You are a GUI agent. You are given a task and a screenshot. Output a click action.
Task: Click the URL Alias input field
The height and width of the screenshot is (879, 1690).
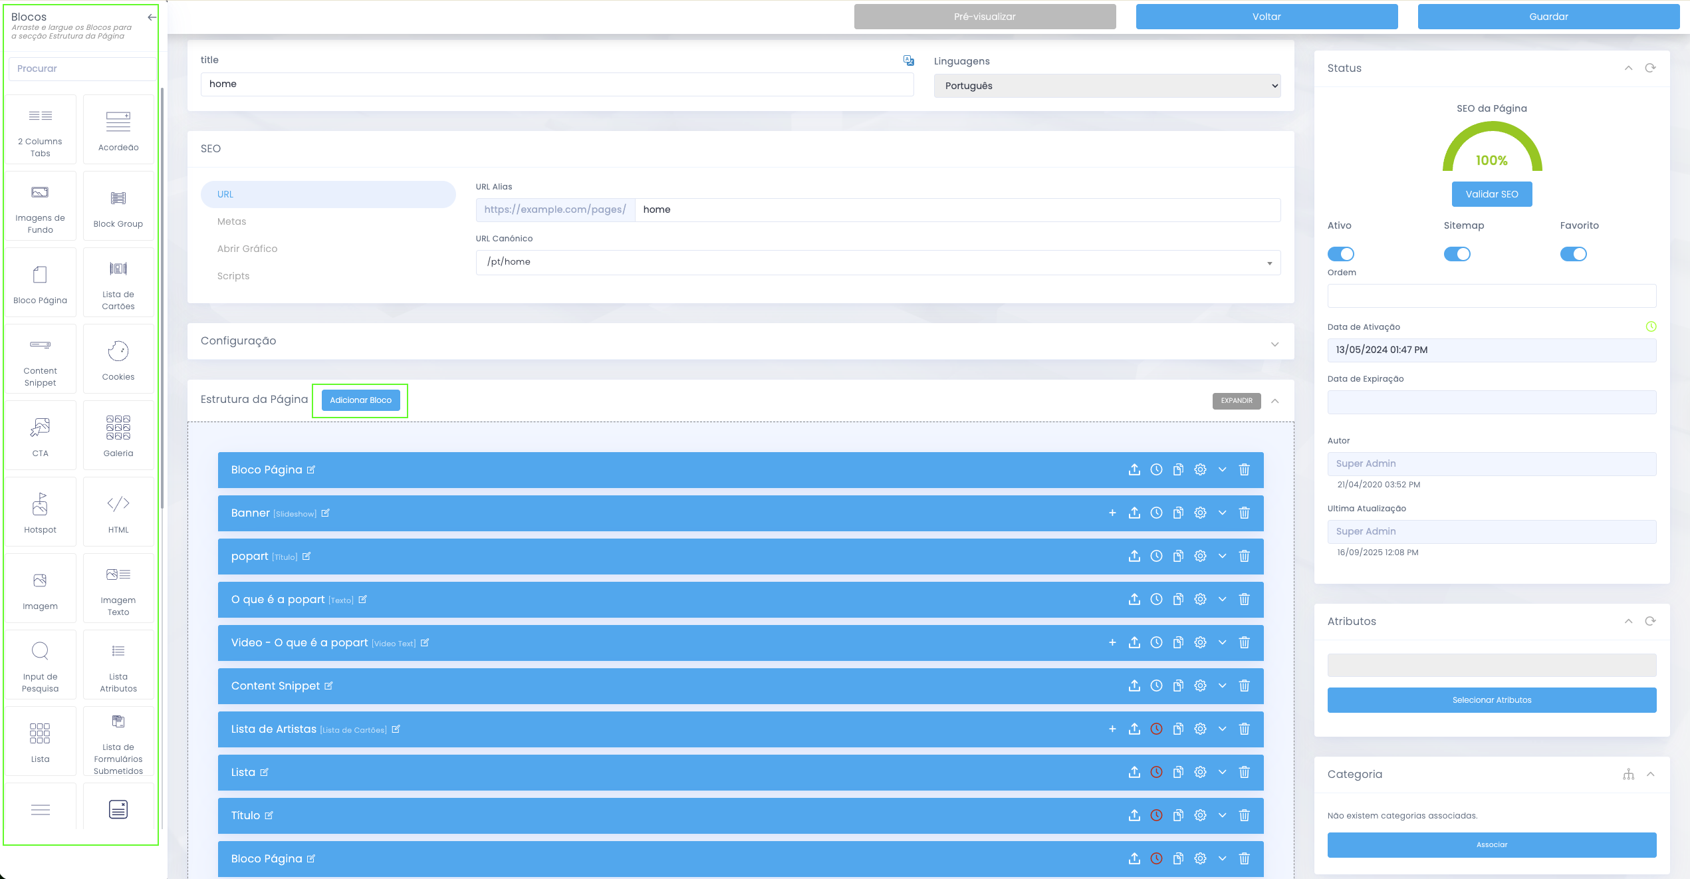point(958,210)
